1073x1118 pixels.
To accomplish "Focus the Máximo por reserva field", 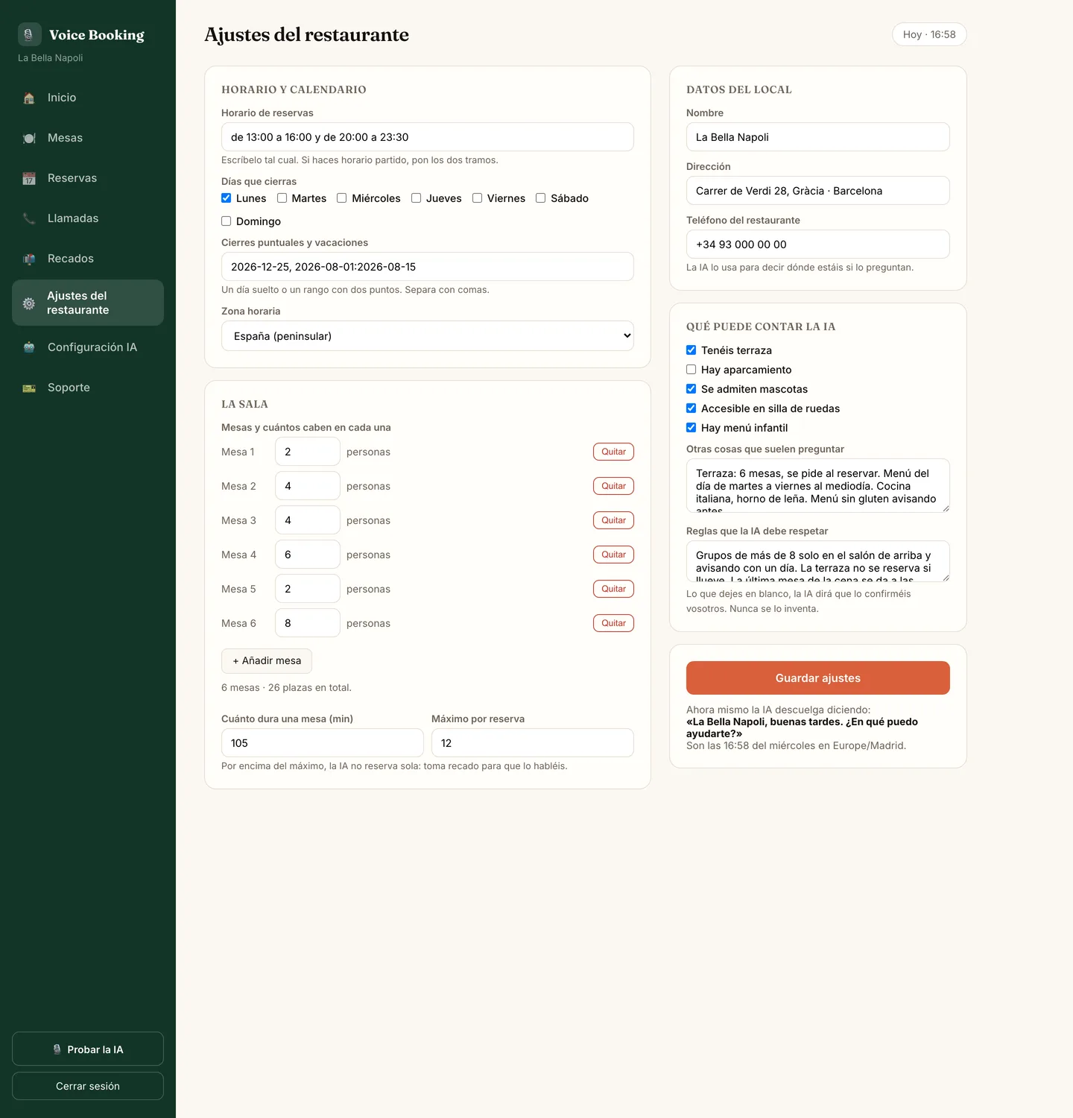I will pyautogui.click(x=533, y=743).
